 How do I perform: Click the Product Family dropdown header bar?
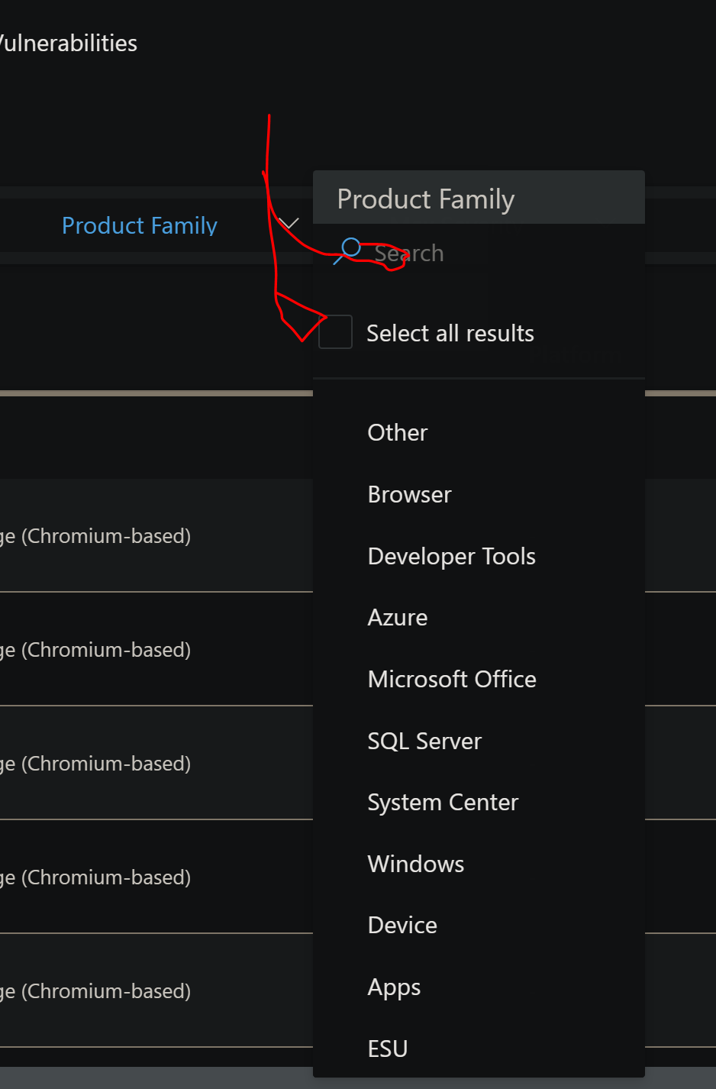tap(479, 197)
